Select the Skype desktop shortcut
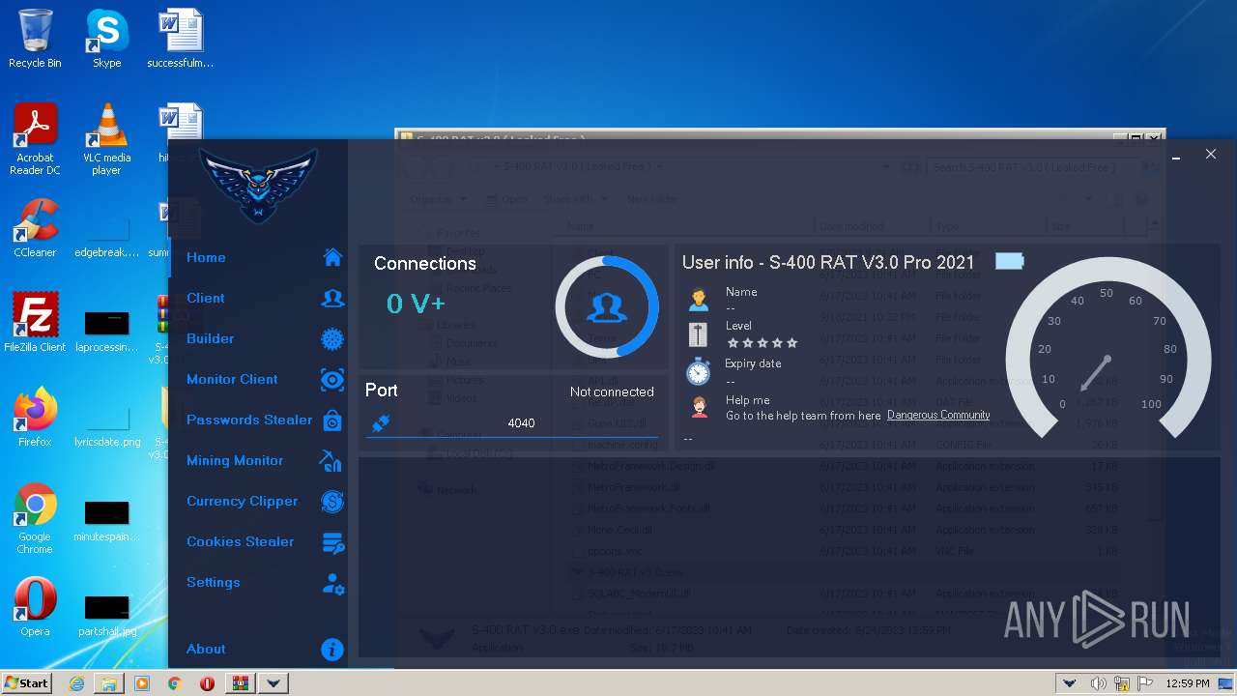 [x=106, y=39]
